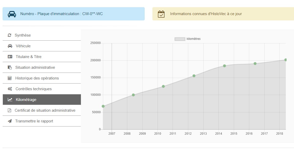Screen dimensions: 294x150
Task: Click the 2015 x-axis label
Action: point(234,134)
